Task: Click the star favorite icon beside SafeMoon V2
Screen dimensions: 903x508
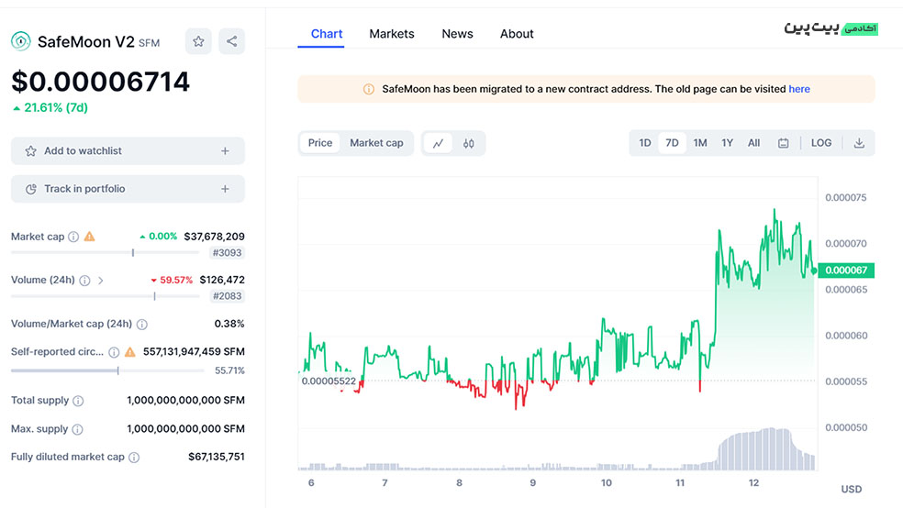Action: tap(198, 41)
